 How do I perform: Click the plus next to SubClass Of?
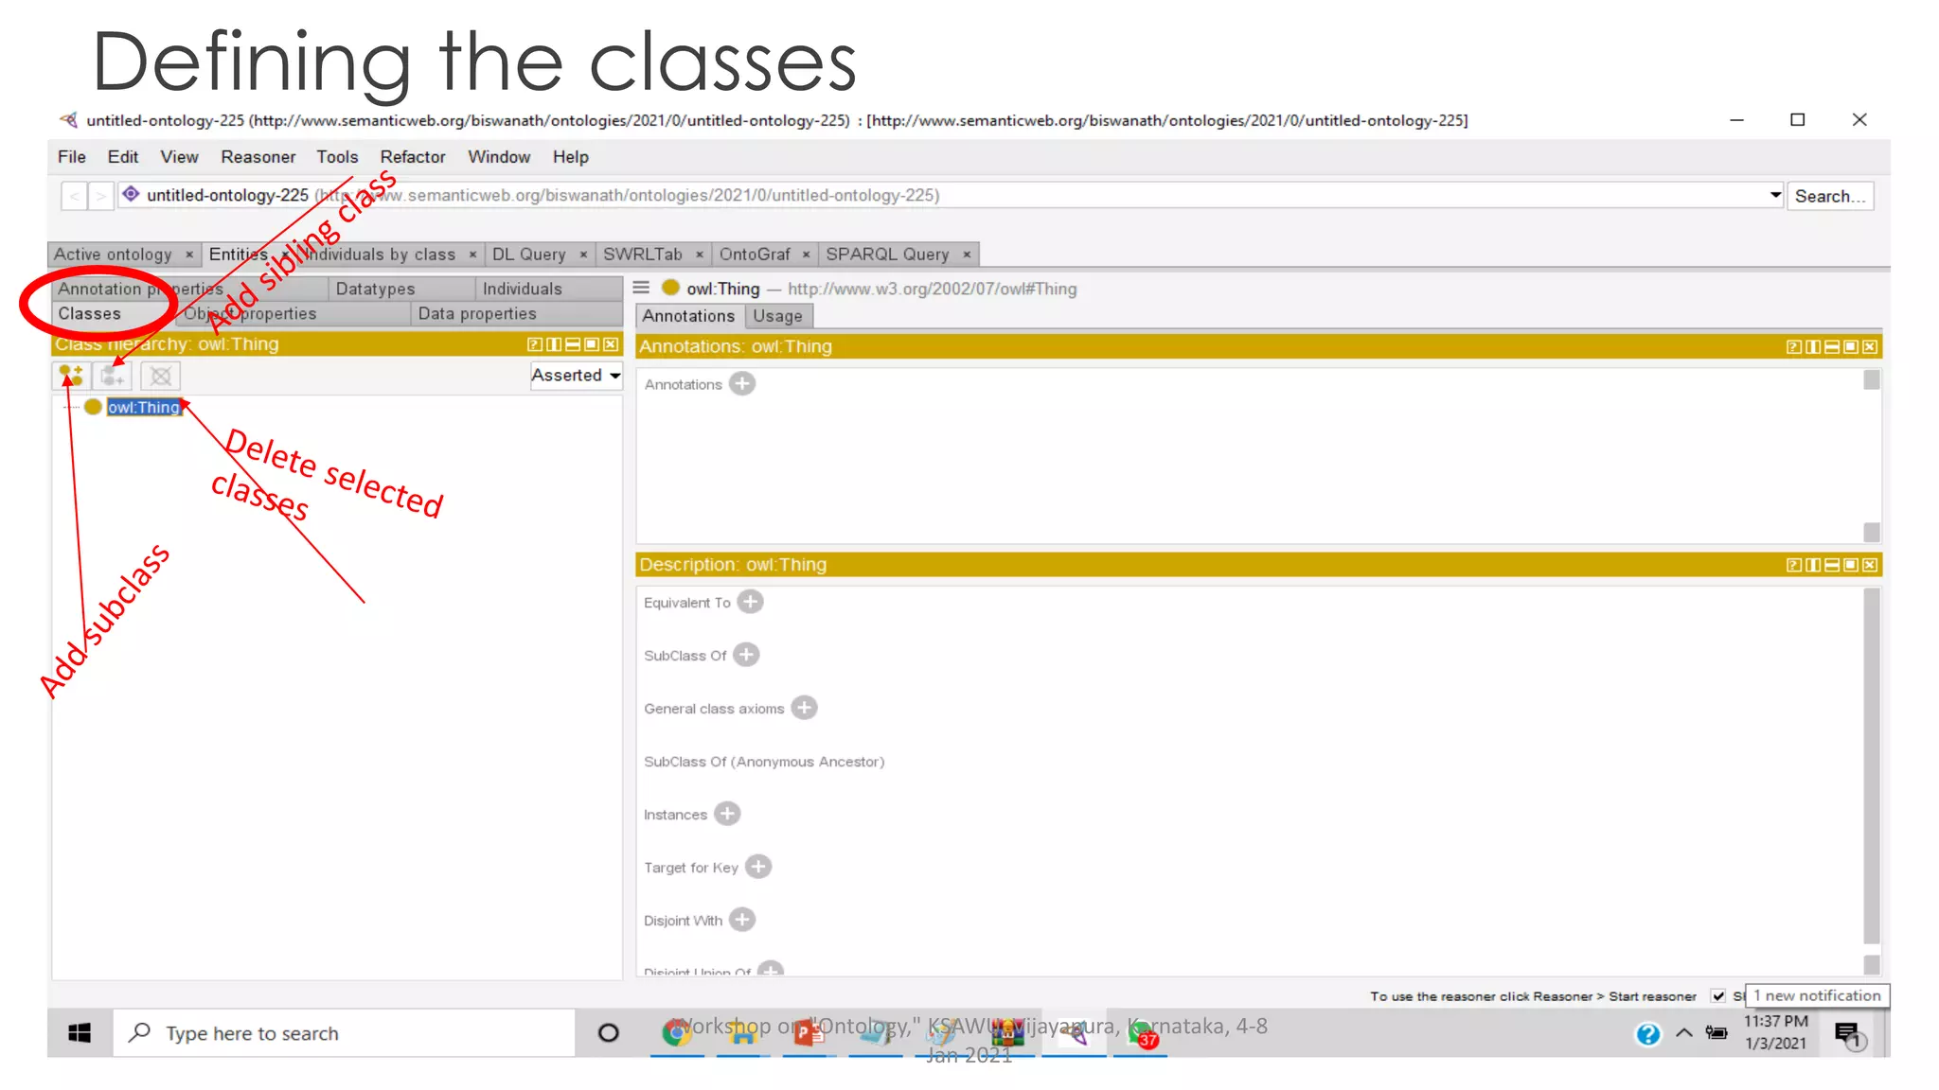[746, 655]
